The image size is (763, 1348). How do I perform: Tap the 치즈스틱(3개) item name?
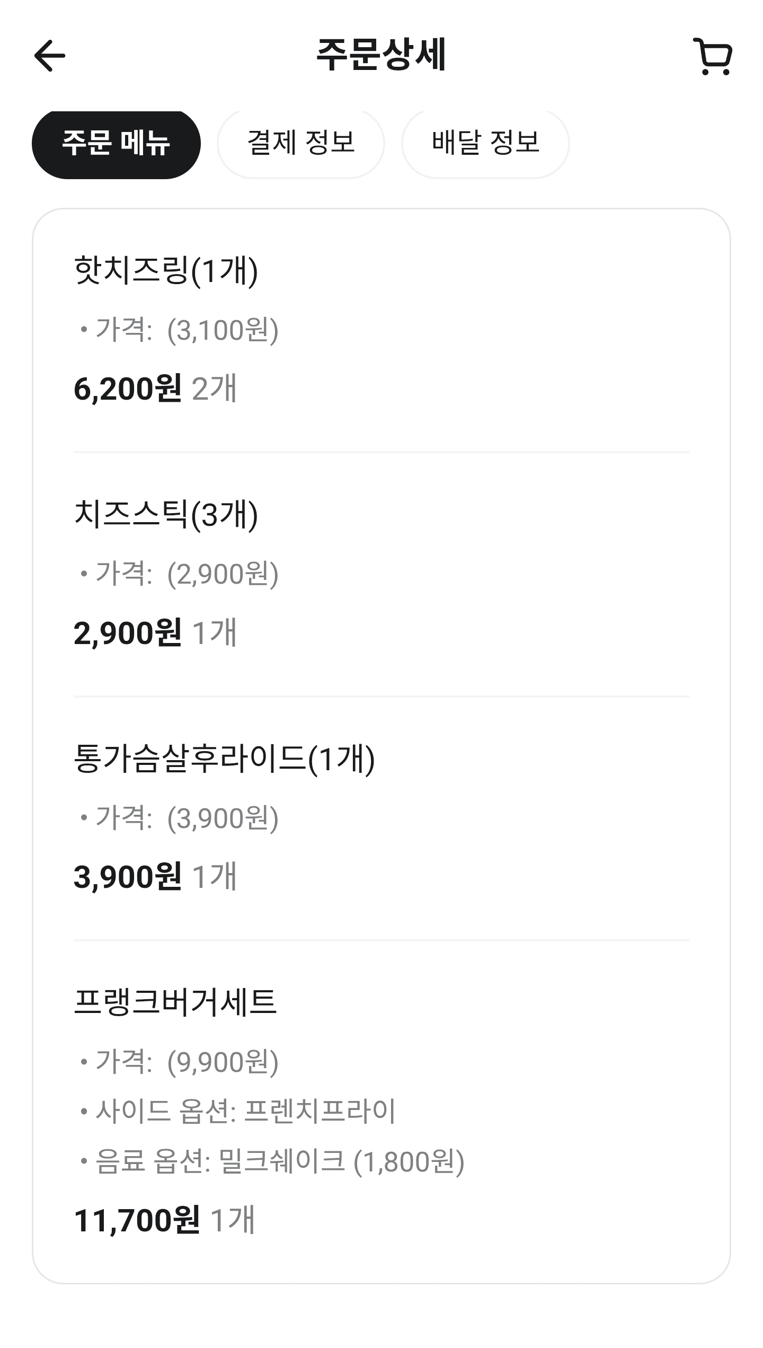point(166,515)
